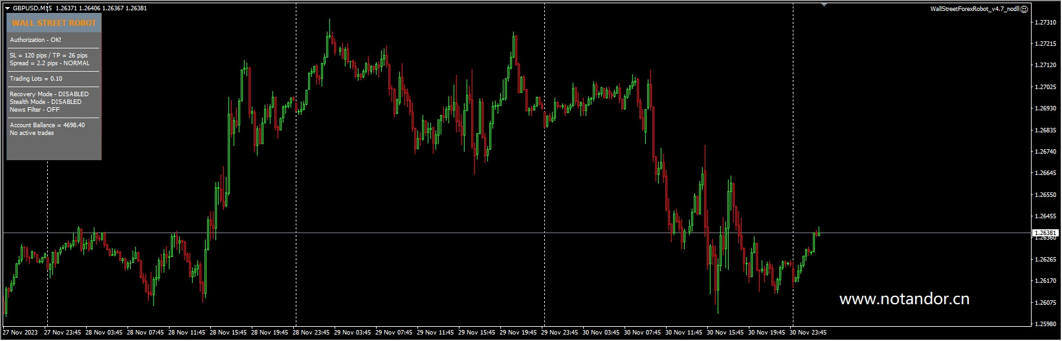Click the Recovery Mode - DISABLED line
This screenshot has height=341, width=1062.
pyautogui.click(x=49, y=94)
